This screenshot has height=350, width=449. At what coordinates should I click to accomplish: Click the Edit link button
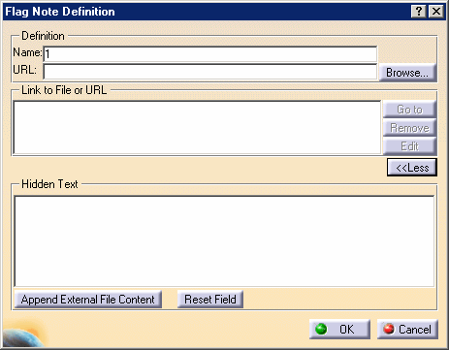tap(410, 146)
